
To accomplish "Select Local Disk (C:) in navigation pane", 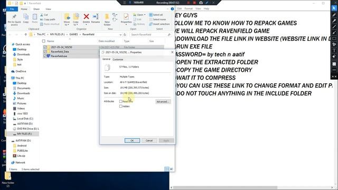I will (25, 118).
